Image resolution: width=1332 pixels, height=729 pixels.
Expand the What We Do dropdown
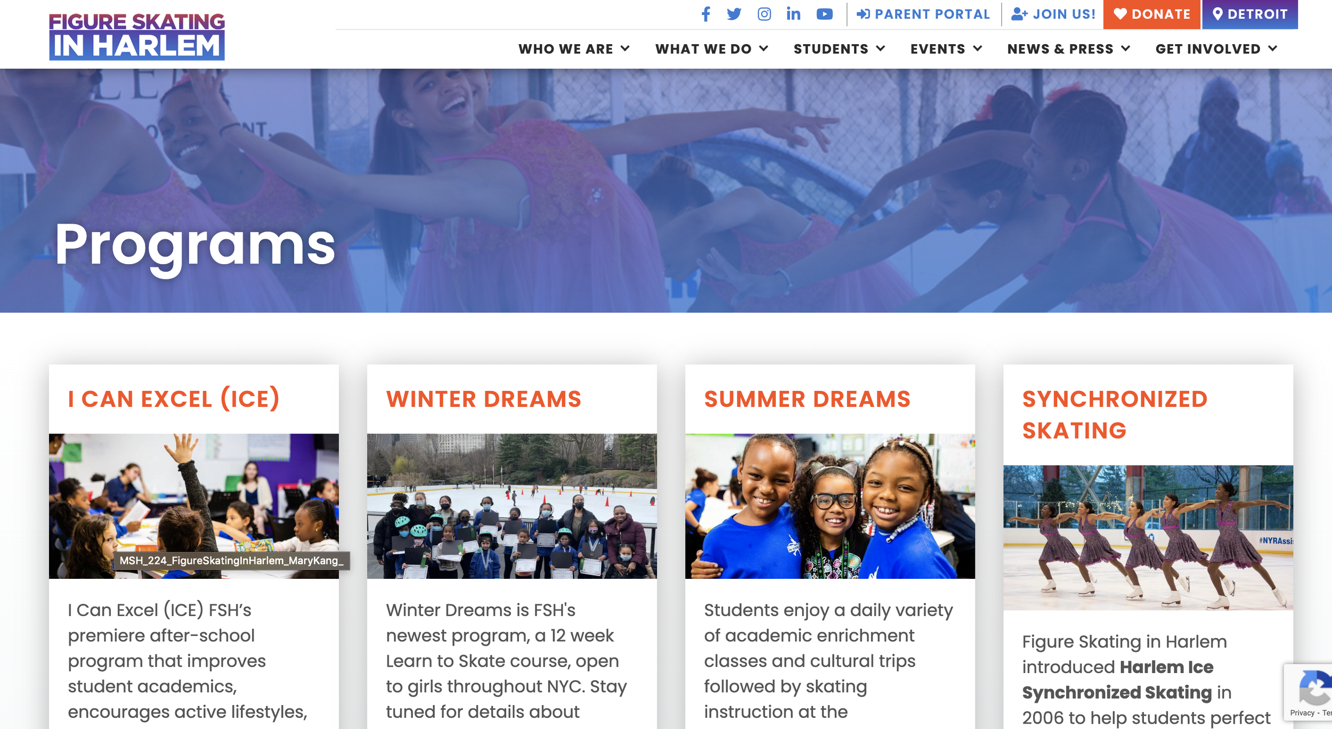click(712, 49)
